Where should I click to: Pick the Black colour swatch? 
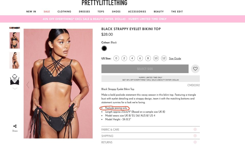(x=104, y=48)
